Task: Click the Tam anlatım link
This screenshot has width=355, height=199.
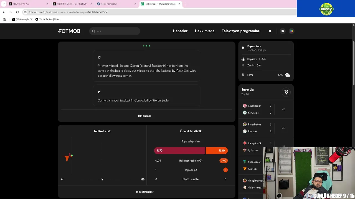Action: [x=144, y=116]
